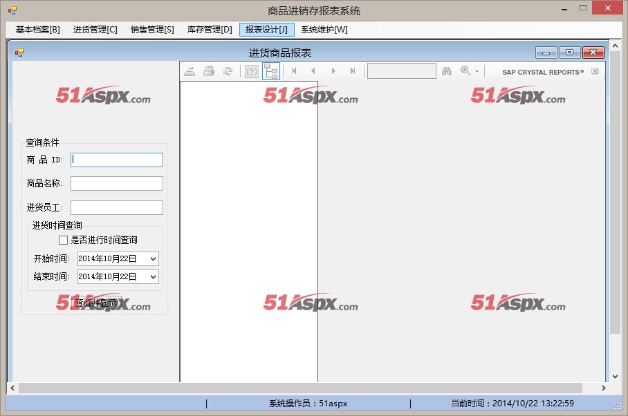The image size is (628, 416).
Task: Click the vertical scrollbar down arrow
Action: [x=615, y=377]
